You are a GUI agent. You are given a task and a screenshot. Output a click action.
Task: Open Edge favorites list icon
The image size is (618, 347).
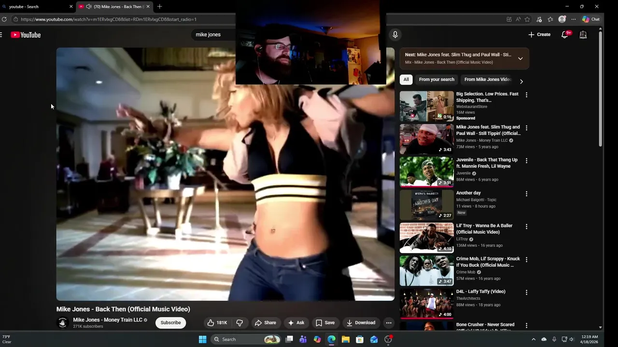pos(550,19)
